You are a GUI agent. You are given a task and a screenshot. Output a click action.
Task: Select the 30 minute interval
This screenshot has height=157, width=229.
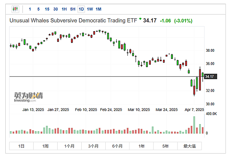tap(55, 9)
